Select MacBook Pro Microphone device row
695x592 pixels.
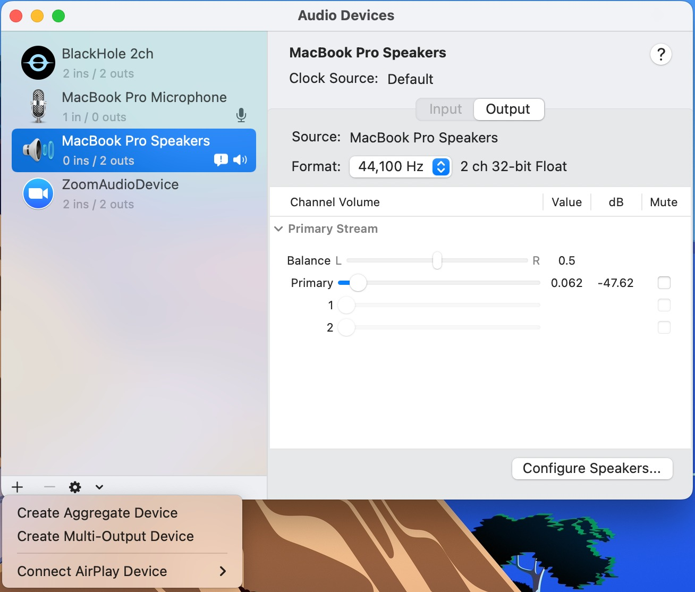coord(134,106)
